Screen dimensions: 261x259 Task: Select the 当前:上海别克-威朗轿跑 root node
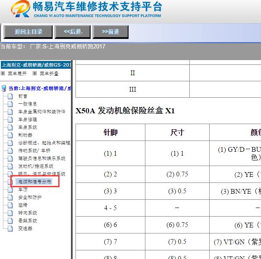40,88
